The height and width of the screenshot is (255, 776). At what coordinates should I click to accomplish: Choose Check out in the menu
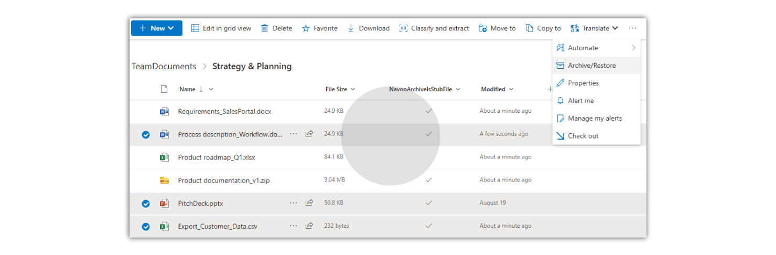pyautogui.click(x=583, y=136)
